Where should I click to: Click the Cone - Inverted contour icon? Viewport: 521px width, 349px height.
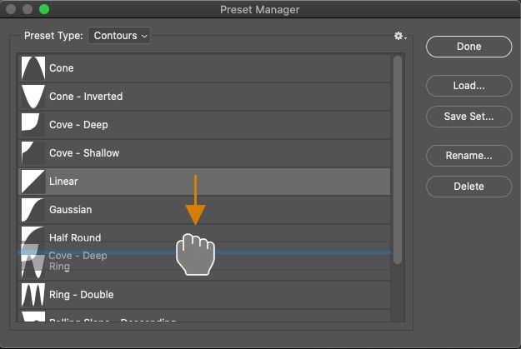(x=33, y=97)
